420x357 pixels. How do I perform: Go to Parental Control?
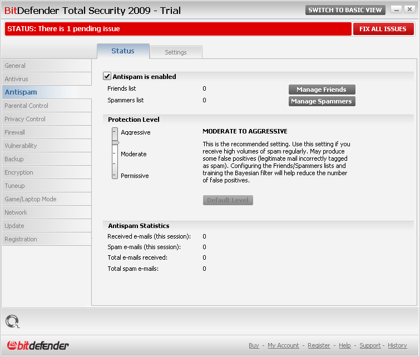point(47,106)
